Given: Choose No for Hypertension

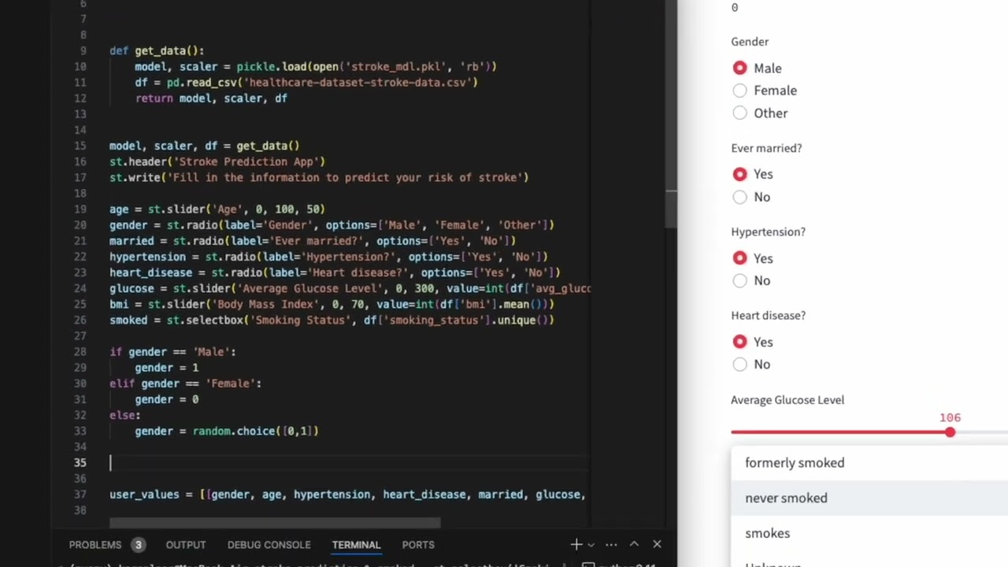Looking at the screenshot, I should point(739,280).
